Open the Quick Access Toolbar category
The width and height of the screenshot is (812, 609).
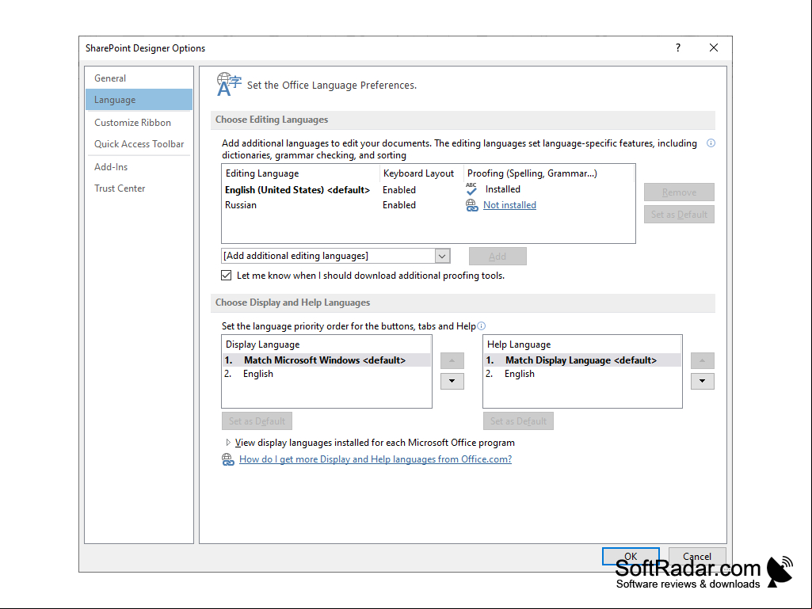(x=139, y=144)
